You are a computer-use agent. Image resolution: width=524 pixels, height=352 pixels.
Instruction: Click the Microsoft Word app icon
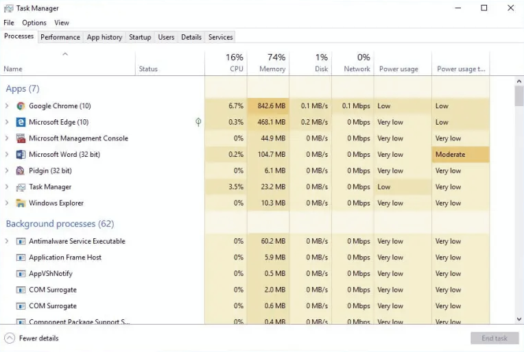coord(21,155)
